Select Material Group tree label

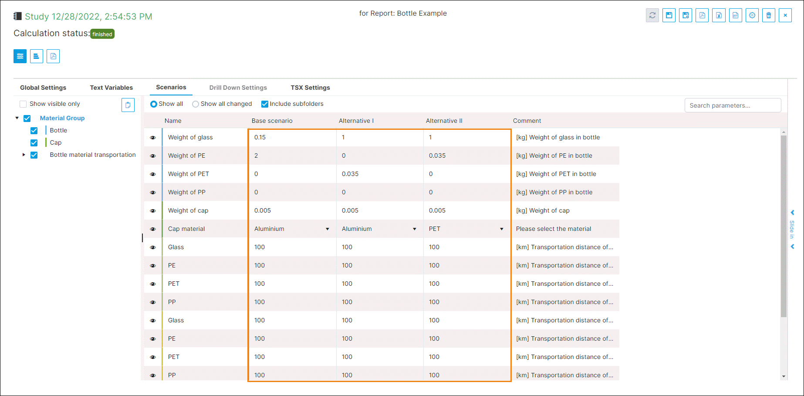coord(62,118)
